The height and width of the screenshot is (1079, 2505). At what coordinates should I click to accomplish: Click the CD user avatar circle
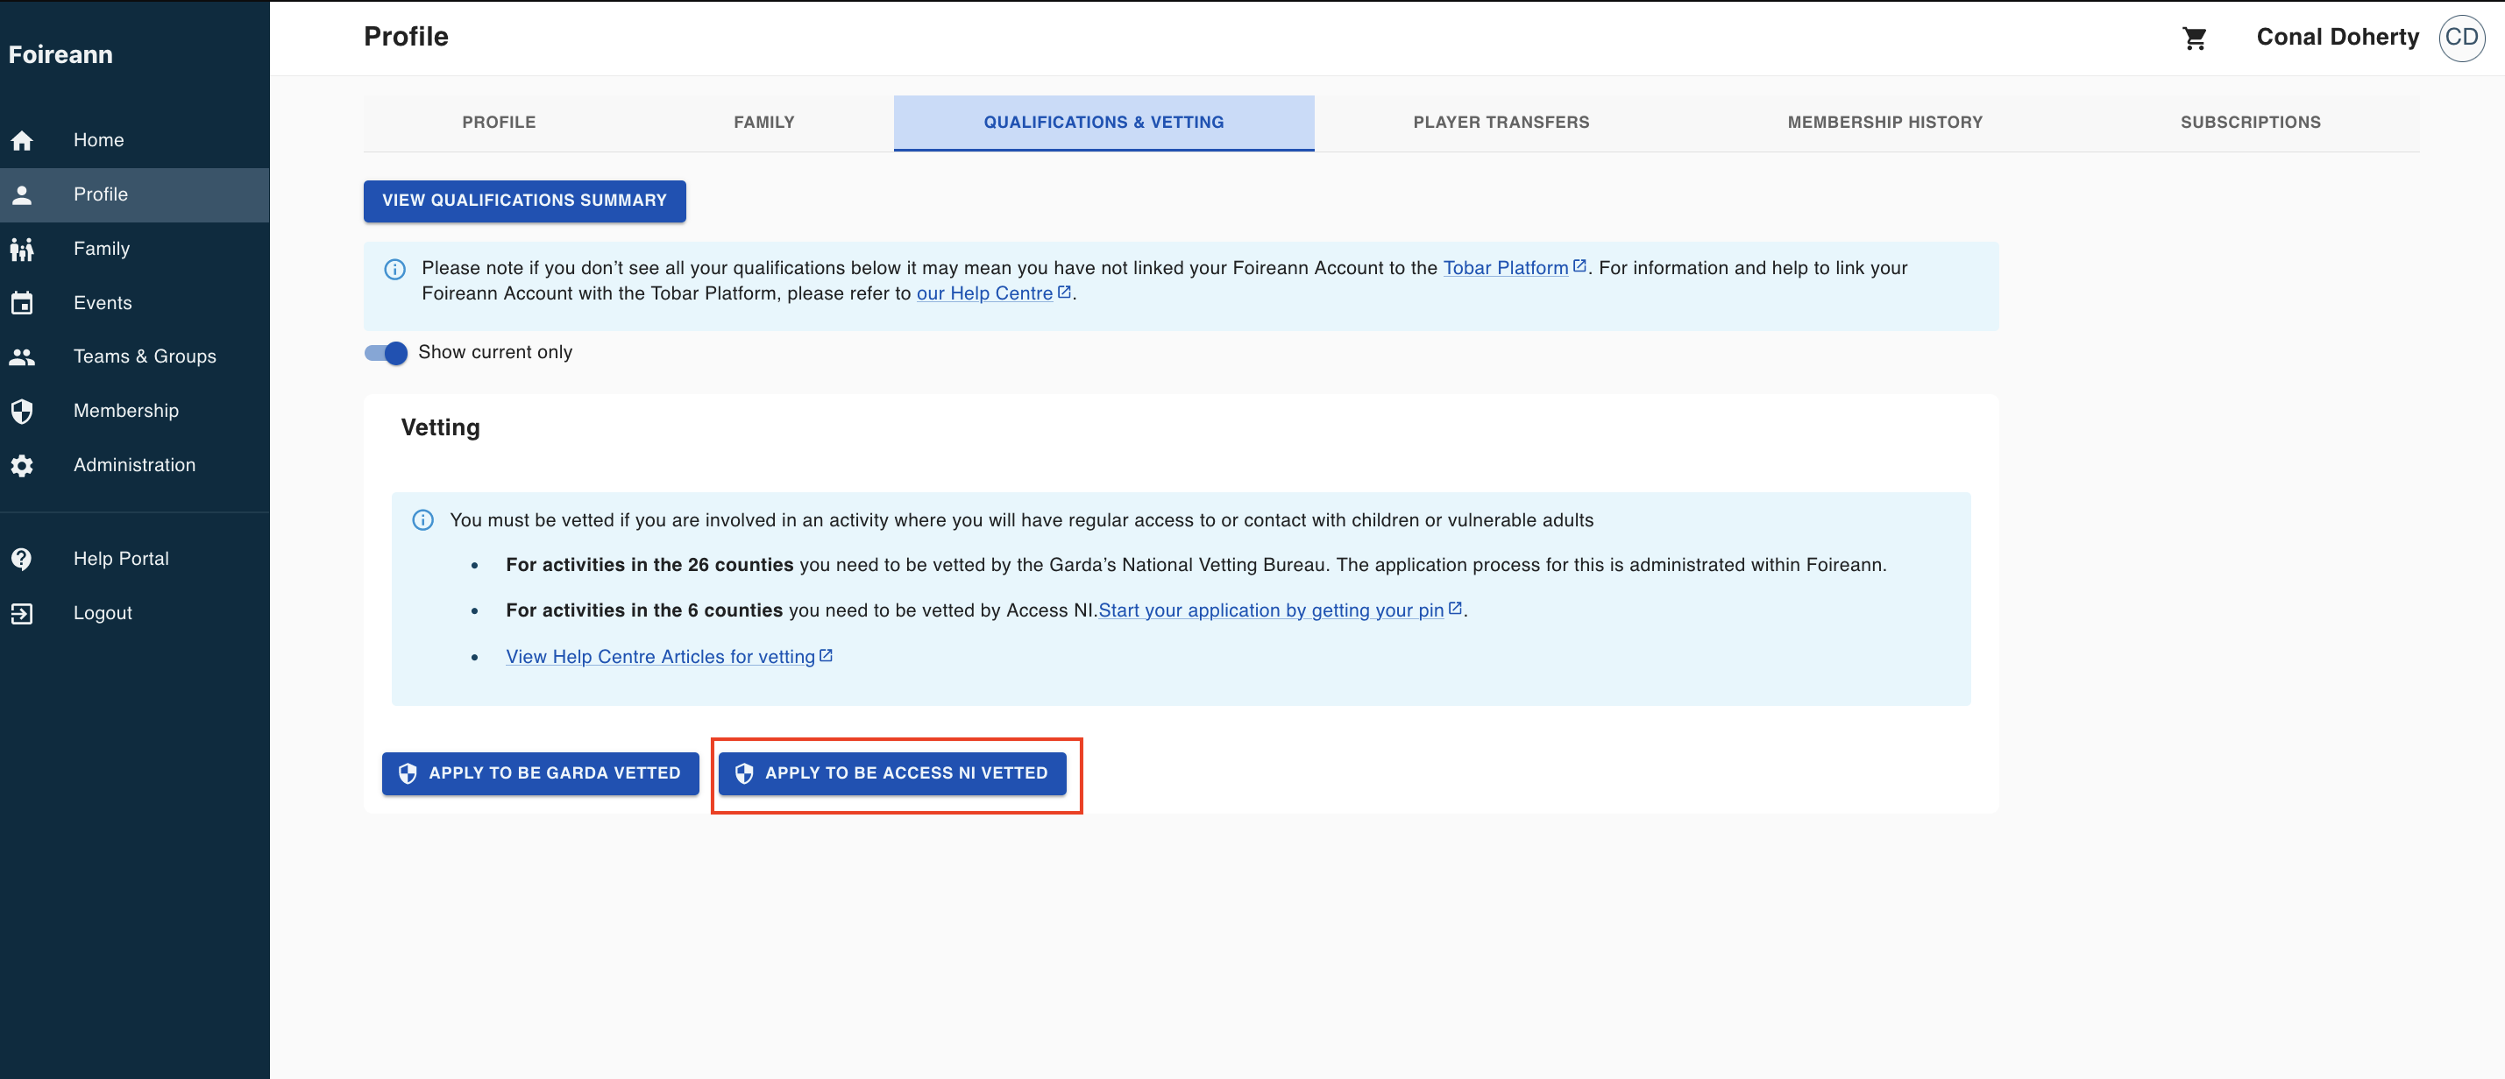pos(2461,38)
